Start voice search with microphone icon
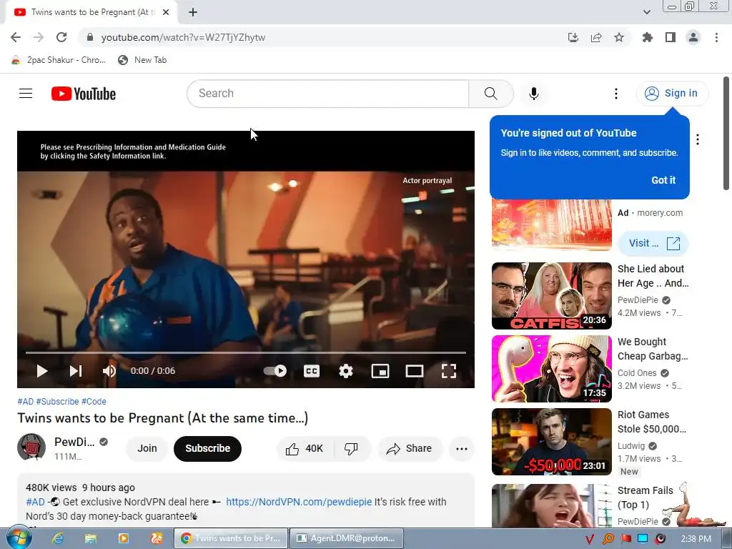732x549 pixels. [x=533, y=94]
